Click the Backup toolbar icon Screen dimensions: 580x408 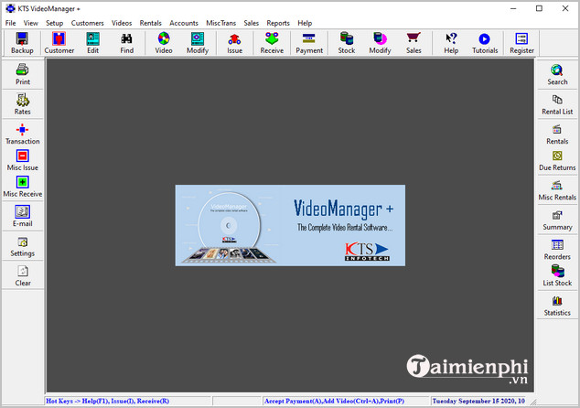pos(22,43)
